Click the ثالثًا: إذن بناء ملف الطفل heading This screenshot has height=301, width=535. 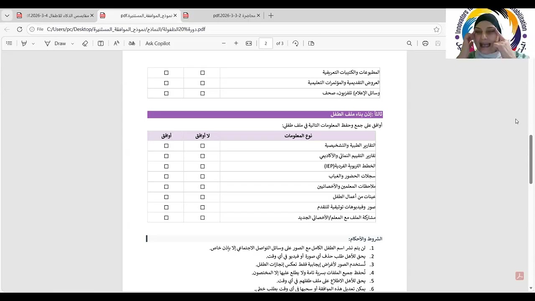point(356,115)
